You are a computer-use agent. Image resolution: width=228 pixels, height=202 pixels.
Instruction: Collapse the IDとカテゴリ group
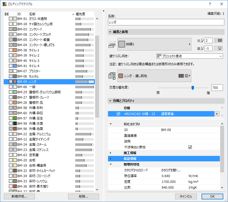(x=111, y=124)
